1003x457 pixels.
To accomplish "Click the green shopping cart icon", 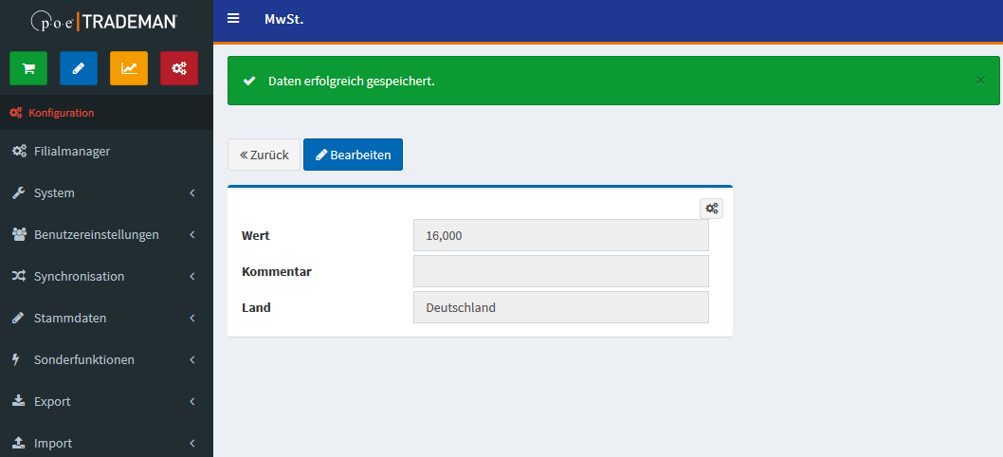I will tap(28, 68).
